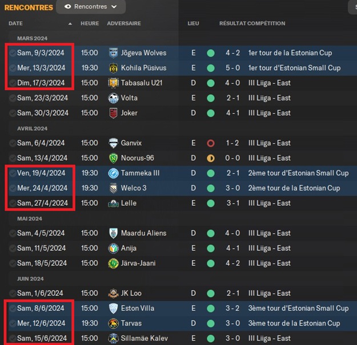This screenshot has height=345, width=357.
Task: Click the Joker red shield badge
Action: pos(113,113)
